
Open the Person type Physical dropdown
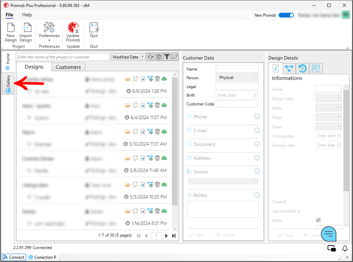237,77
